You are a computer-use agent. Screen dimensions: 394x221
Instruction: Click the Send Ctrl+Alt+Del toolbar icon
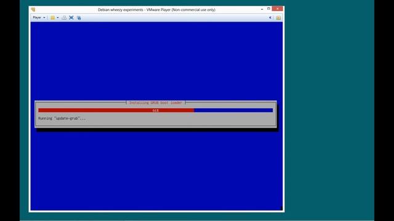[64, 18]
